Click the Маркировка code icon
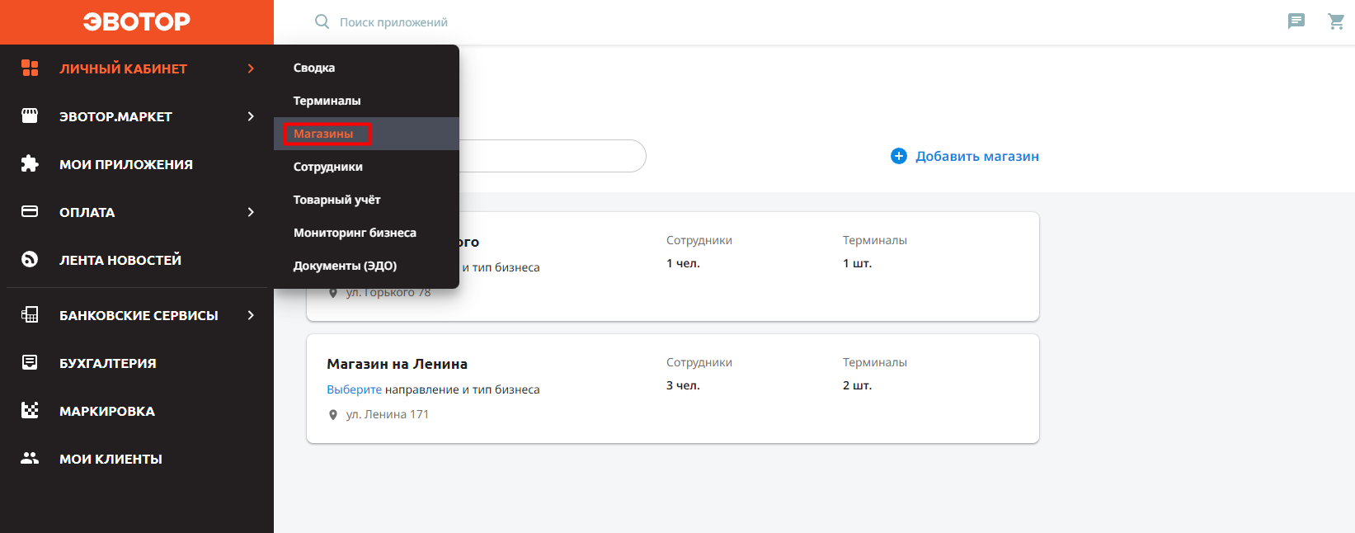Image resolution: width=1355 pixels, height=533 pixels. pos(30,410)
